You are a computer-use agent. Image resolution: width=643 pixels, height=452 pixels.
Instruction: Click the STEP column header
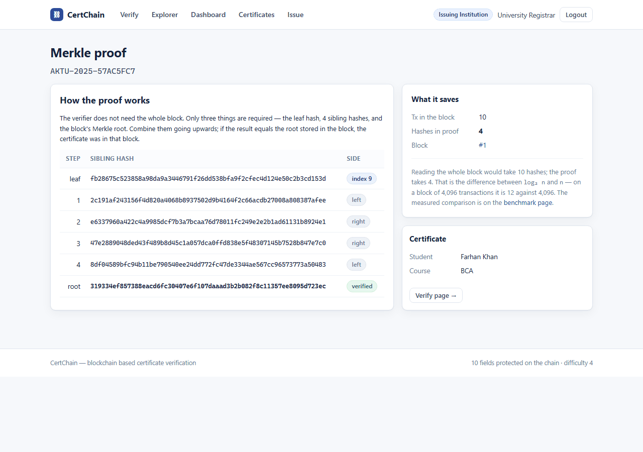(73, 159)
